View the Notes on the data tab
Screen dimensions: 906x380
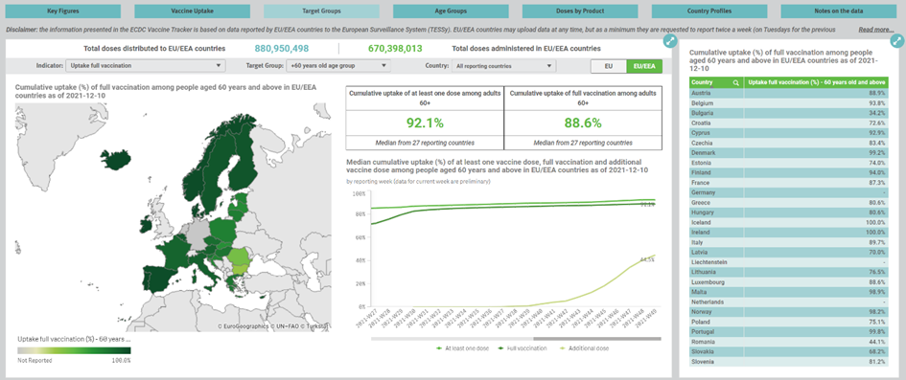click(x=839, y=11)
